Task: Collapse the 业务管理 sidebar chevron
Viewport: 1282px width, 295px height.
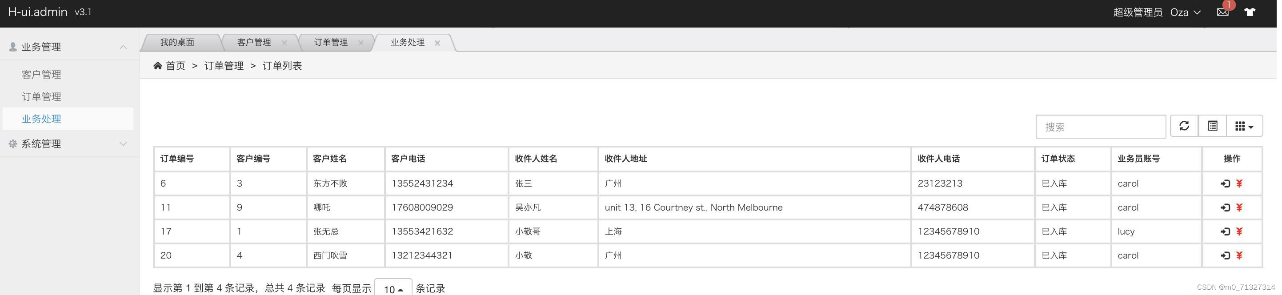Action: coord(123,47)
